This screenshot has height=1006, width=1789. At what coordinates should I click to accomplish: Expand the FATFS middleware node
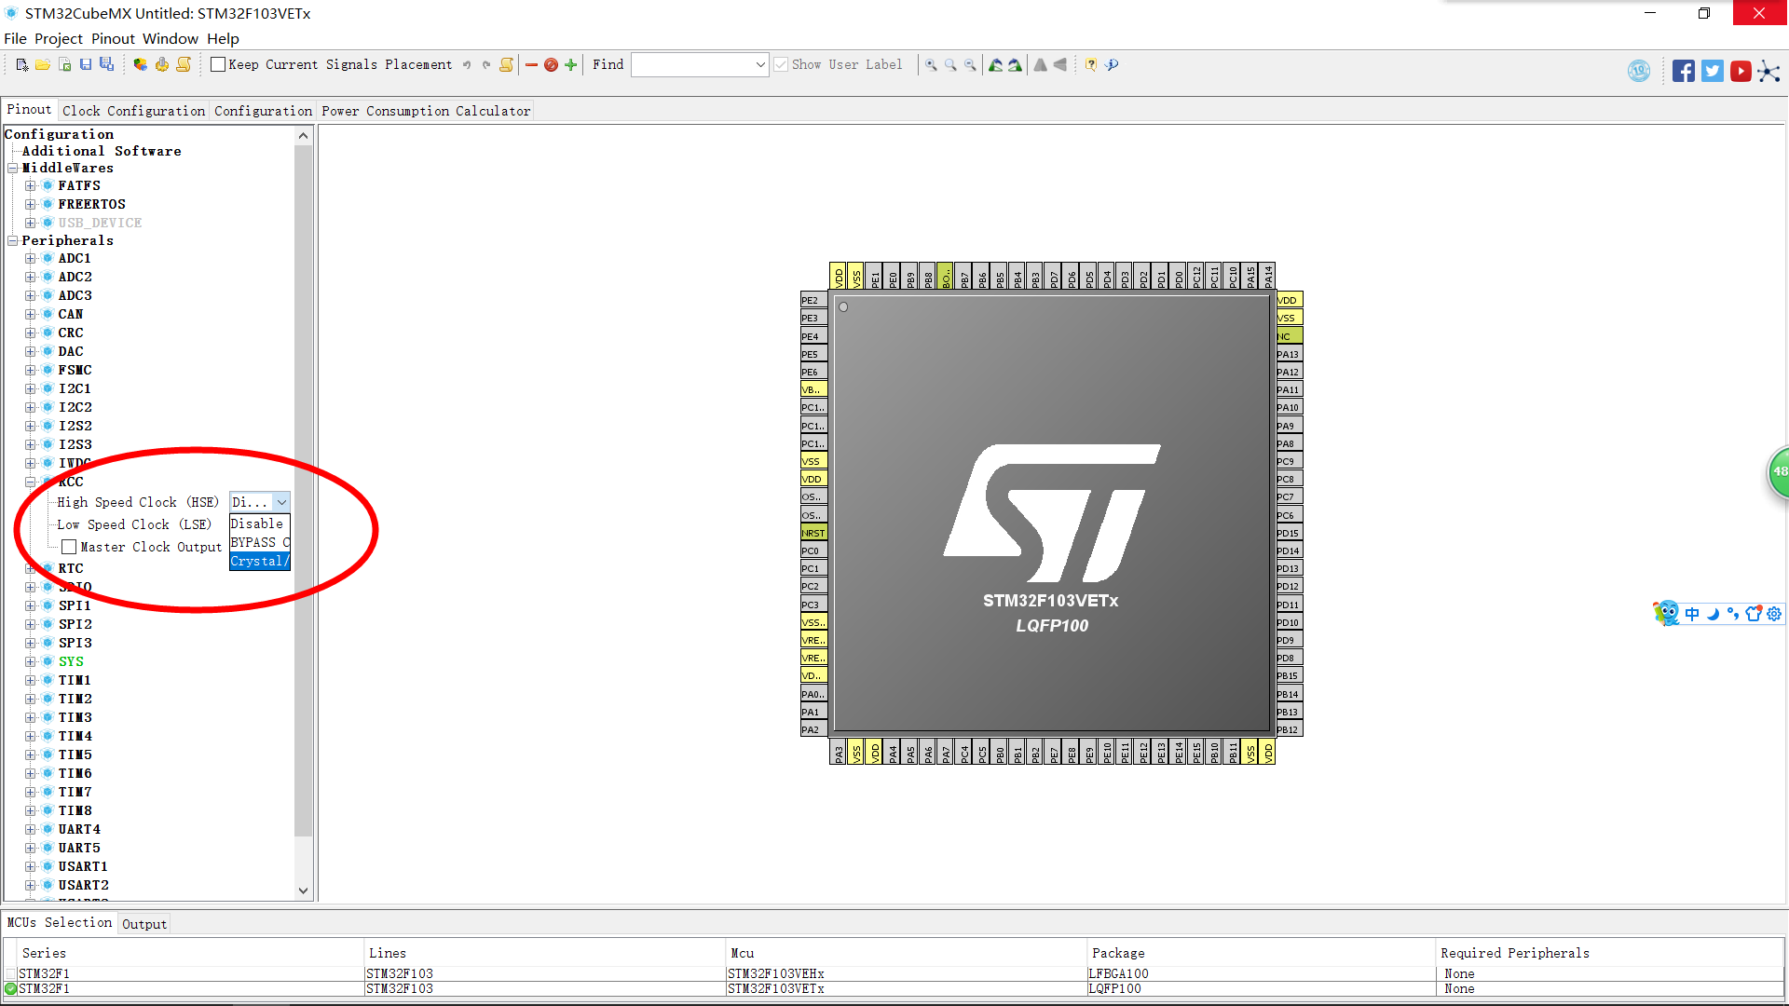tap(30, 186)
